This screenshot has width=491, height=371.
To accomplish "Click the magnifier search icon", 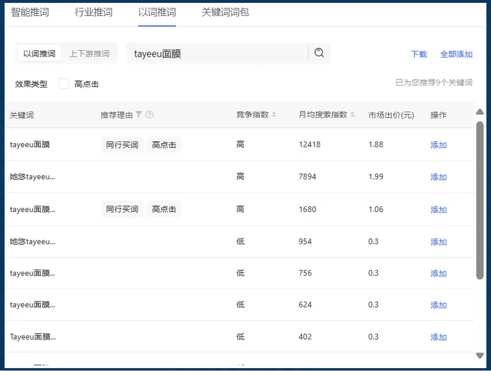I will pyautogui.click(x=319, y=52).
